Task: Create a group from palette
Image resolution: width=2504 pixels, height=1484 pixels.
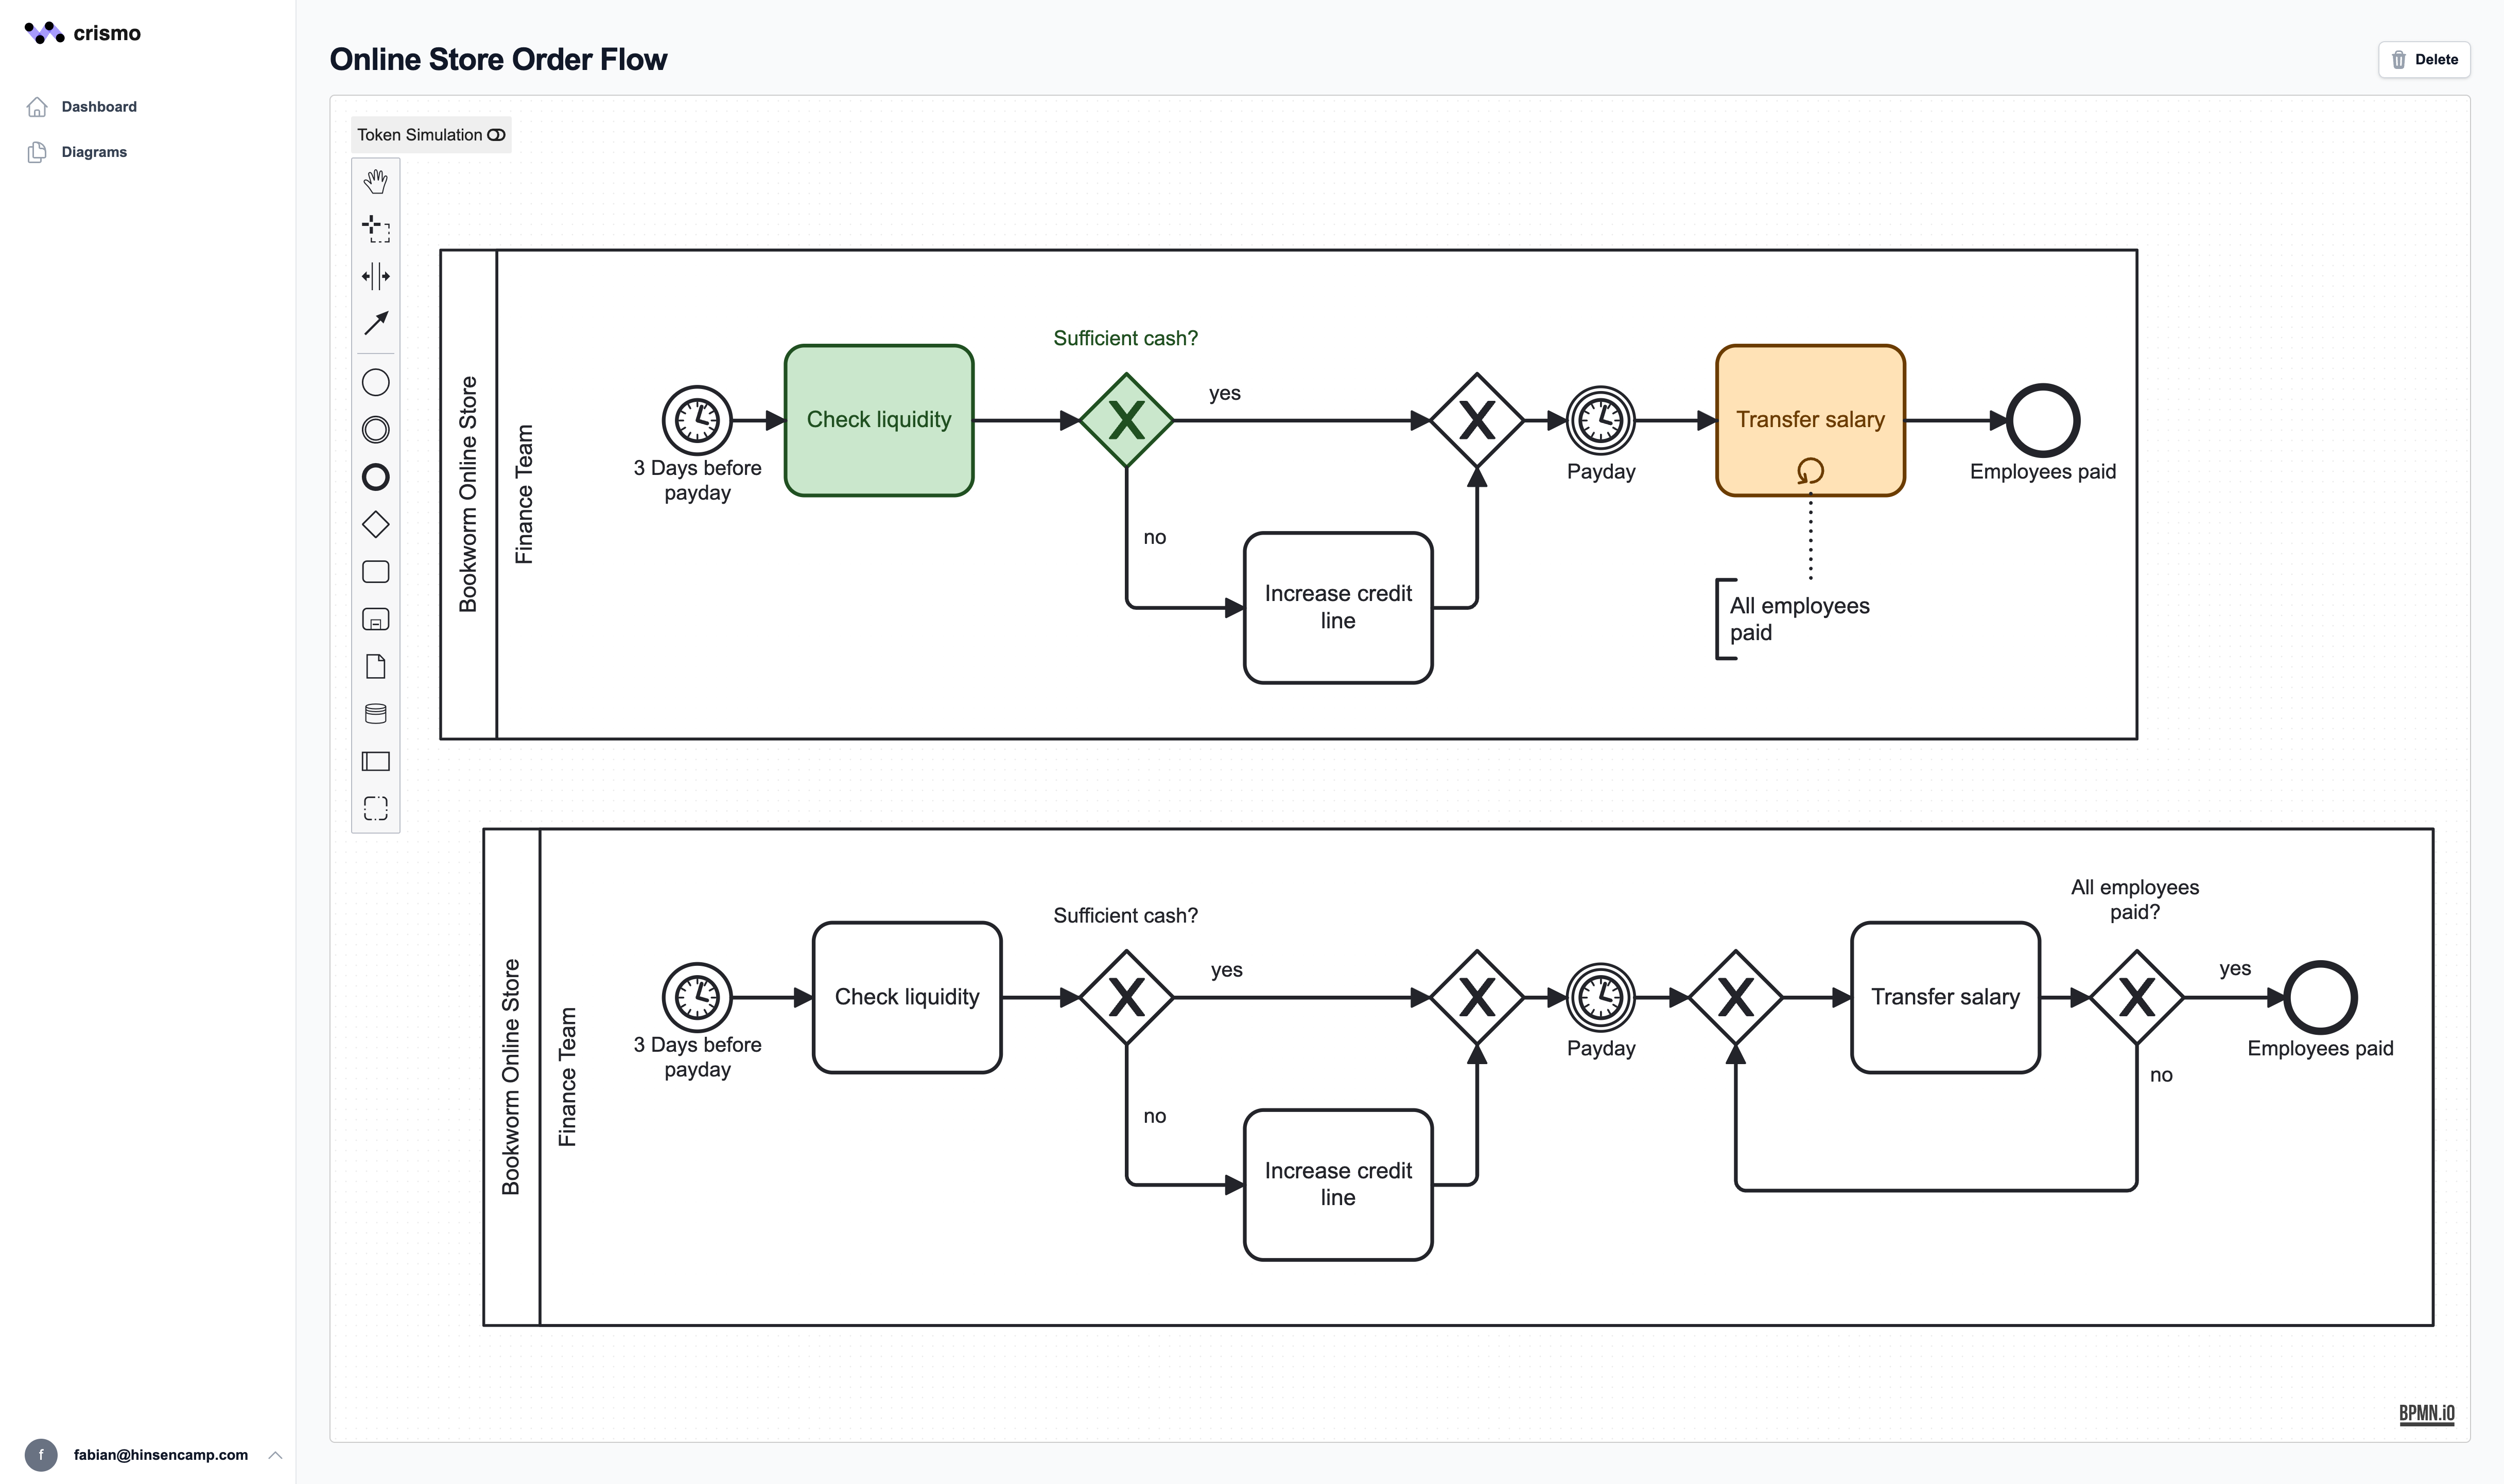Action: [x=375, y=808]
